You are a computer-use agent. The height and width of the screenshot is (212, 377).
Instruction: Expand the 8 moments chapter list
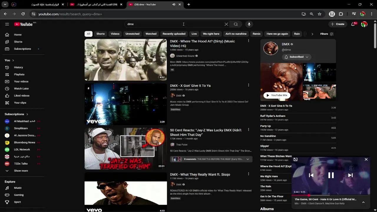[211, 159]
